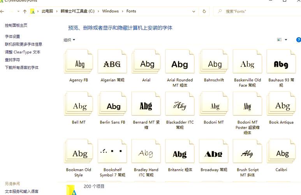Expand the chevron after Windows breadcrumb

click(123, 11)
